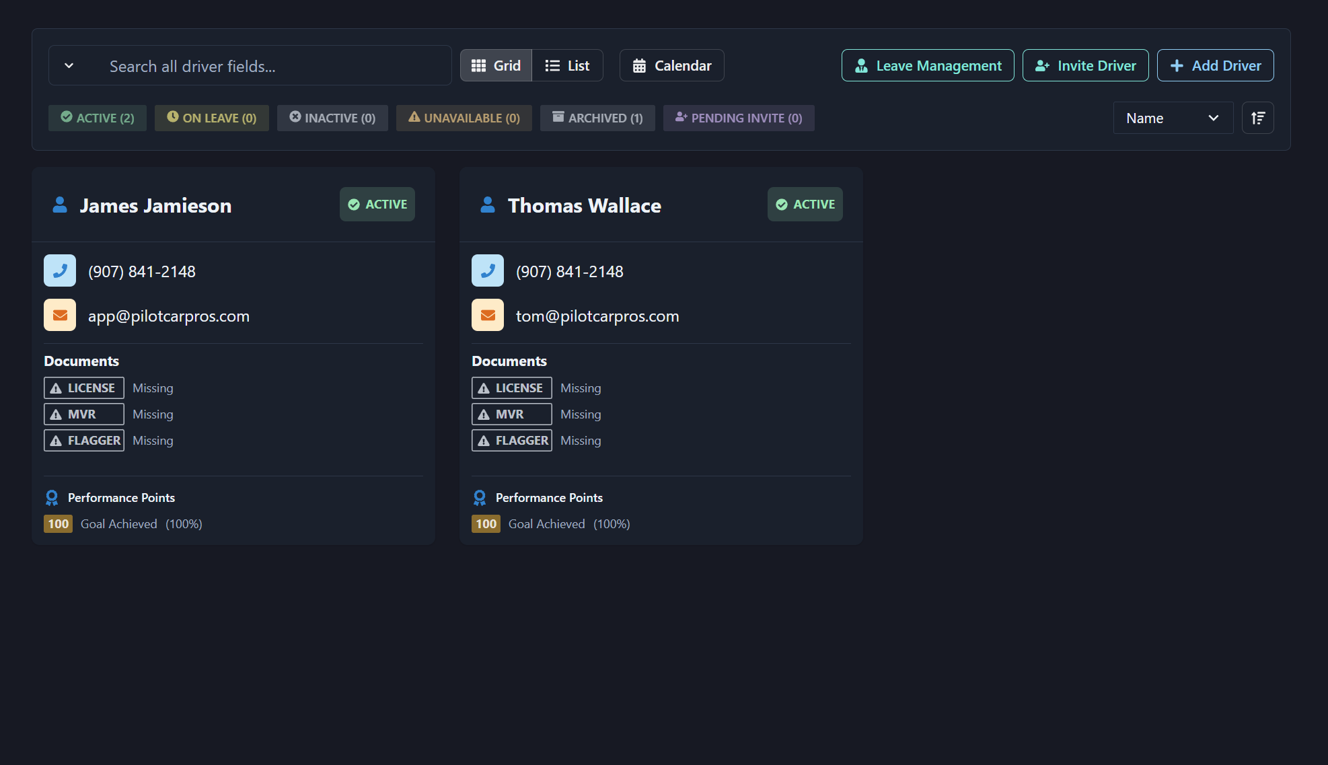Switch to Grid view
The height and width of the screenshot is (765, 1328).
click(496, 65)
